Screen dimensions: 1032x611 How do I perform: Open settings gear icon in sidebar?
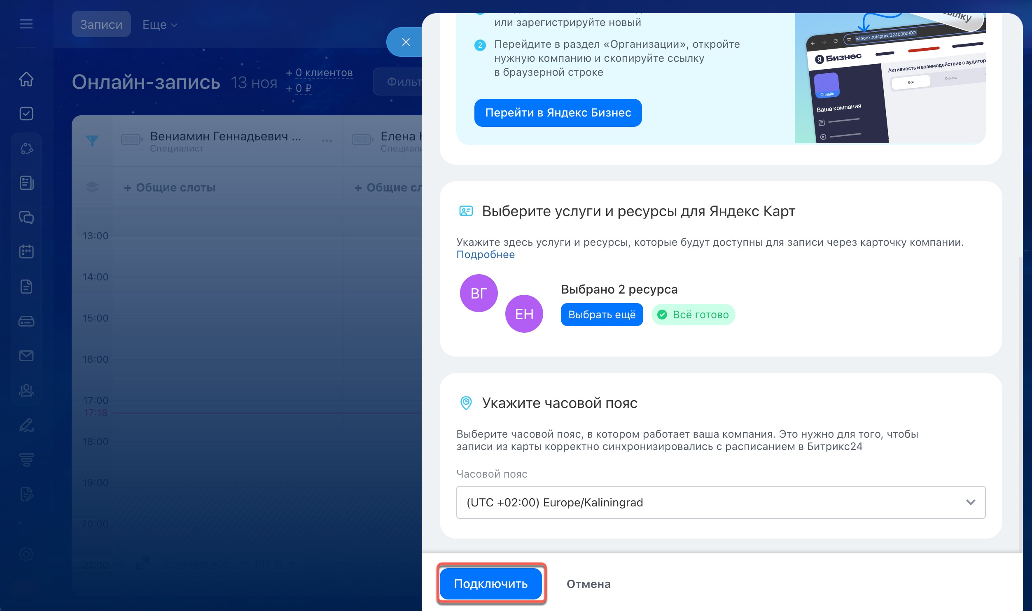[x=26, y=554]
